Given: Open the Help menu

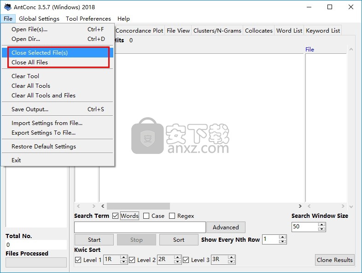Looking at the screenshot, I should (x=123, y=19).
